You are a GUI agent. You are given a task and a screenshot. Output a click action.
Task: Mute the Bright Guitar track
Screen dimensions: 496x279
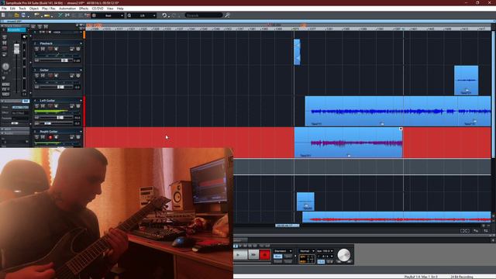43,137
